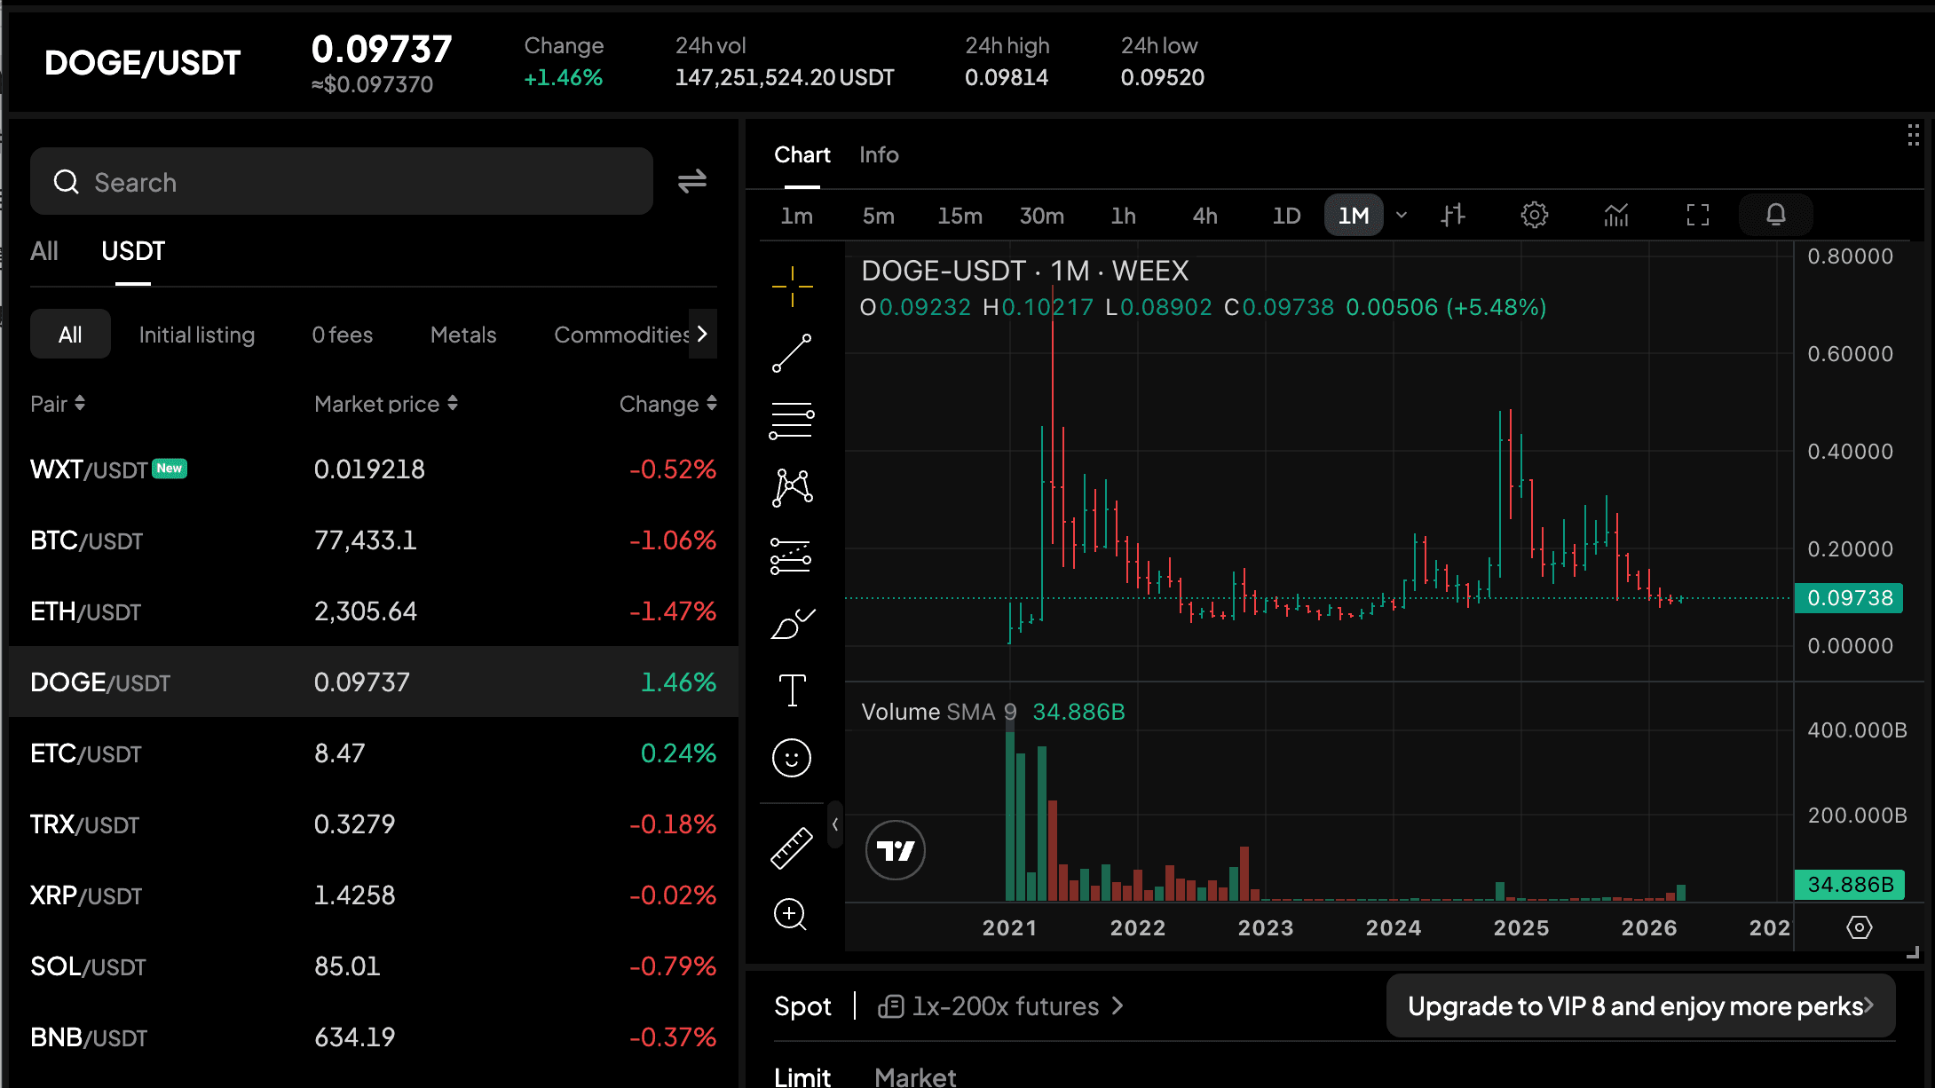The height and width of the screenshot is (1088, 1935).
Task: Select the trend line drawing tool
Action: [792, 353]
